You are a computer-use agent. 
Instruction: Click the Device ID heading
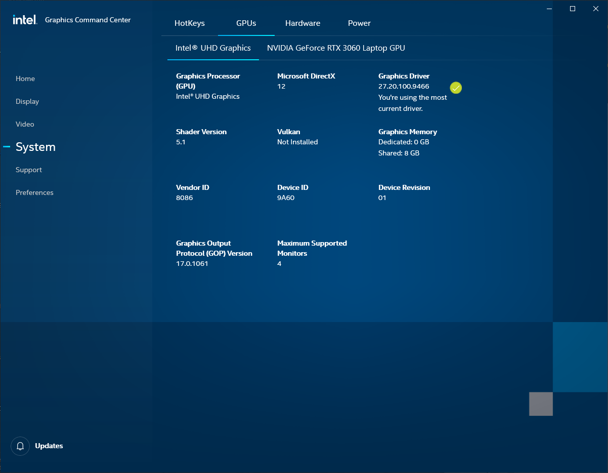(293, 187)
